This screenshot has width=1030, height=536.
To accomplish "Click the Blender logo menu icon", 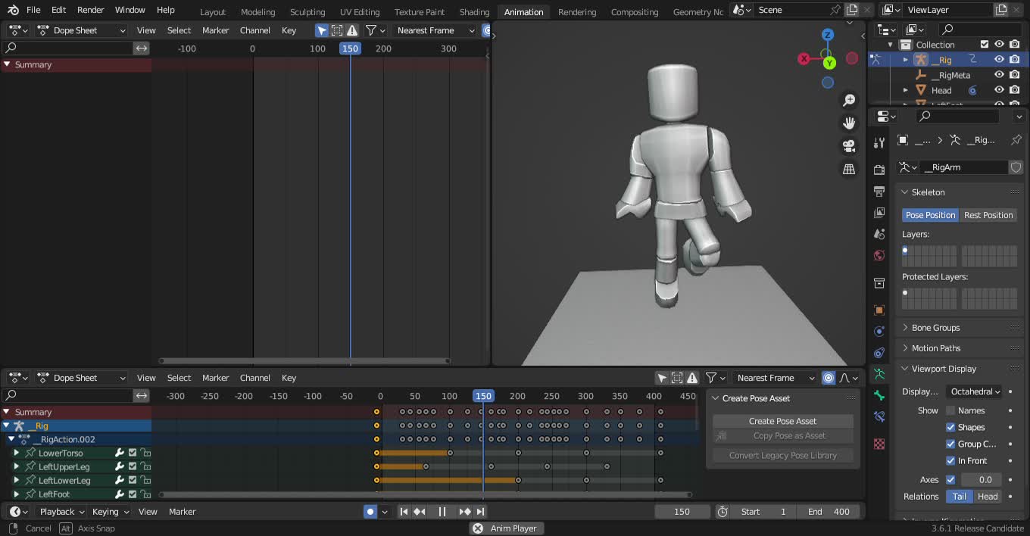I will click(13, 11).
